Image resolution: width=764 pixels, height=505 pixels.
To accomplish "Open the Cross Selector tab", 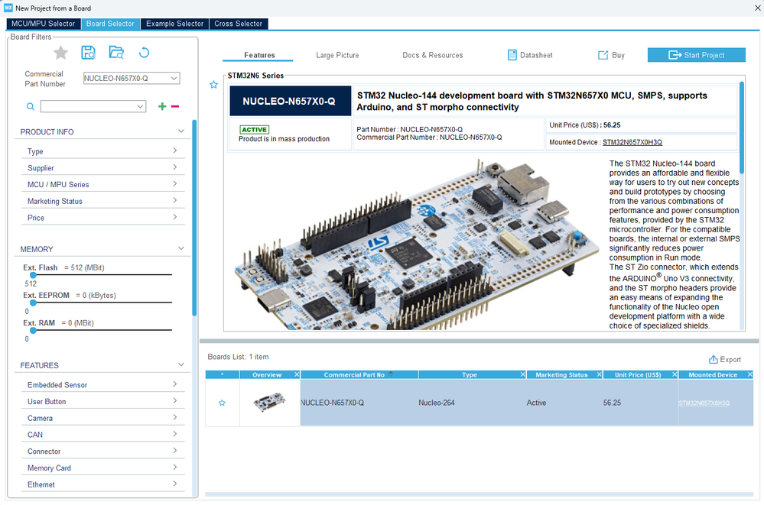I will tap(239, 24).
